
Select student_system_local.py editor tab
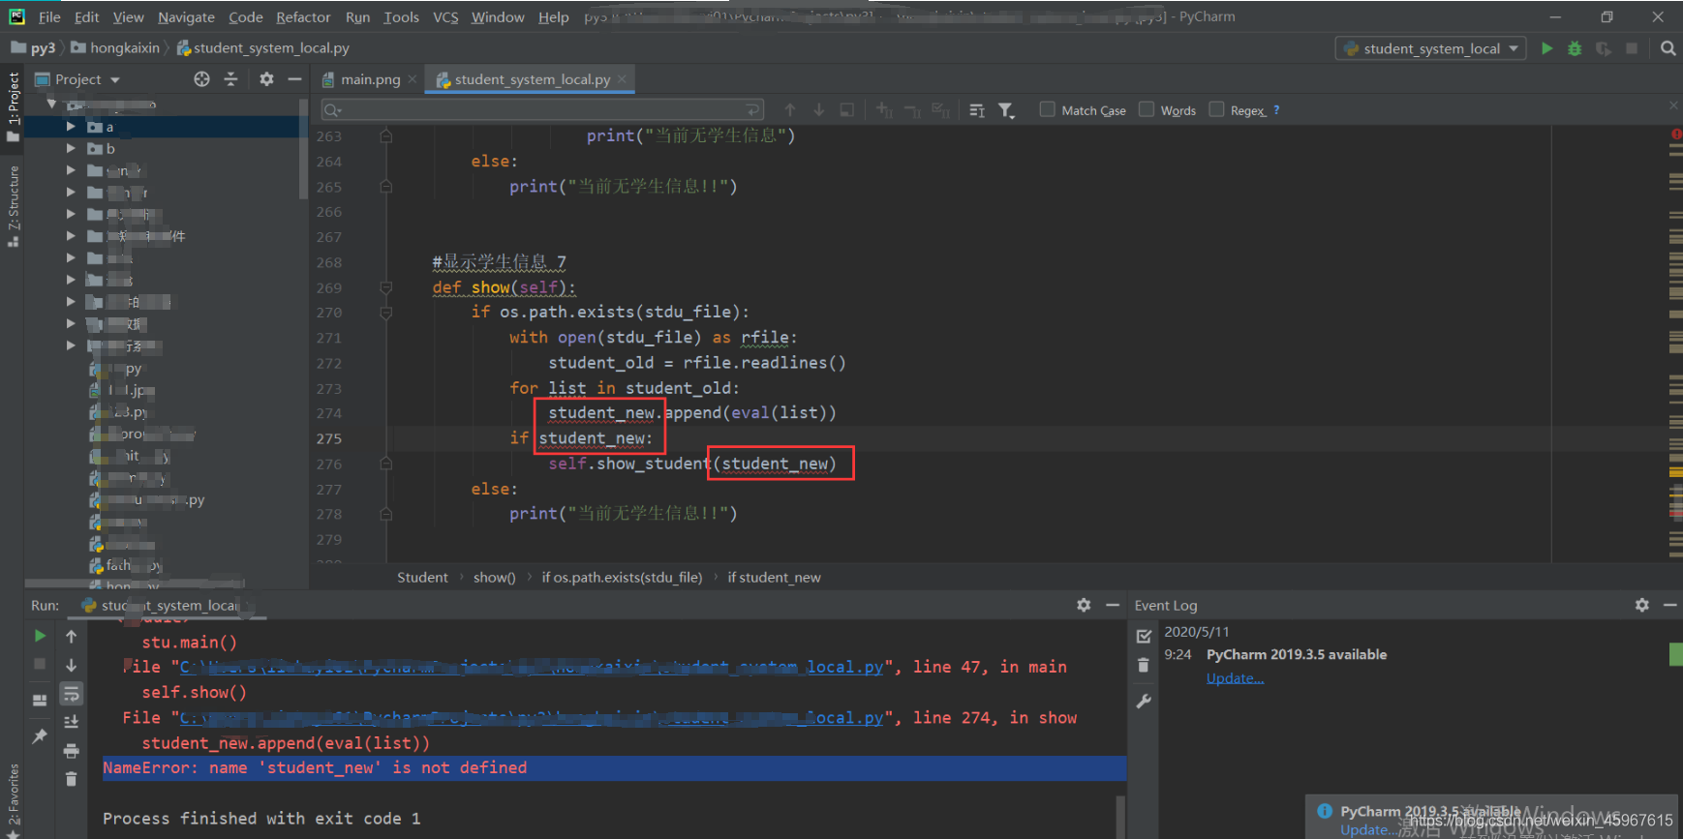click(532, 79)
